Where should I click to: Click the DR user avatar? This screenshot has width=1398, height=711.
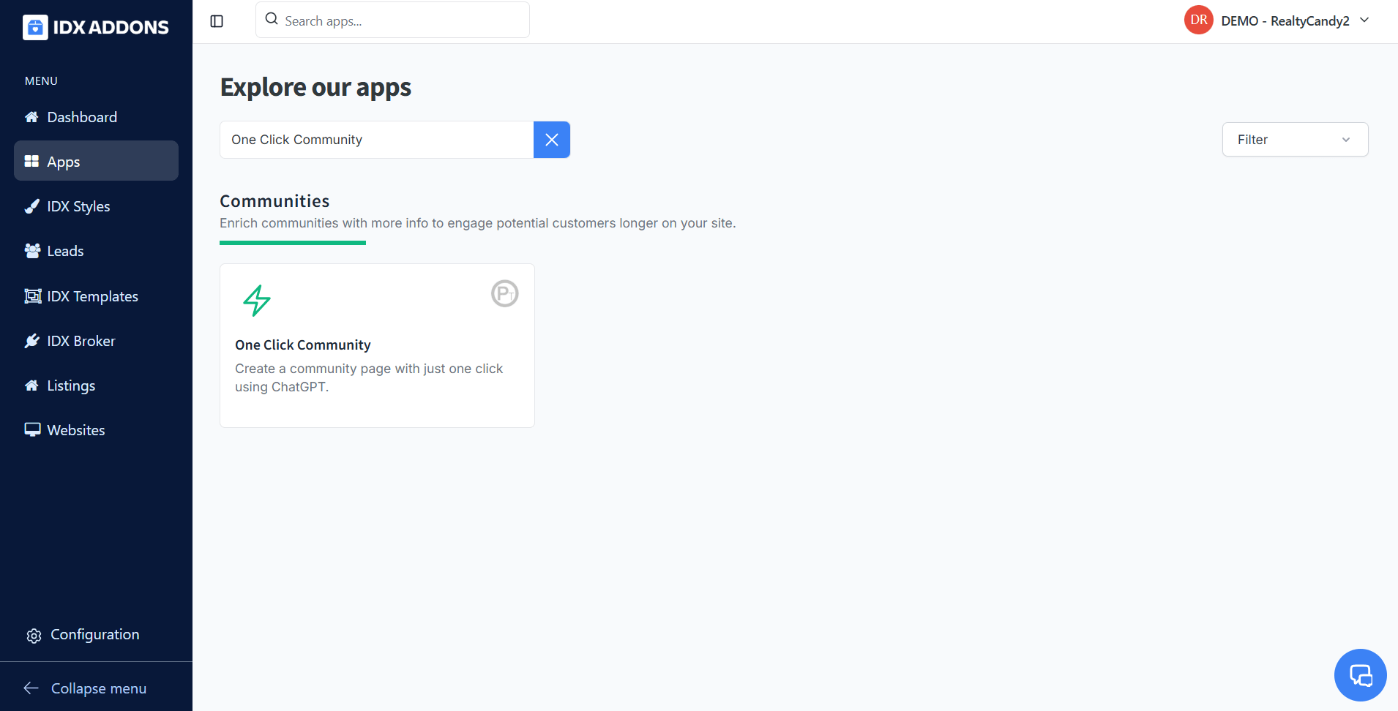point(1198,20)
